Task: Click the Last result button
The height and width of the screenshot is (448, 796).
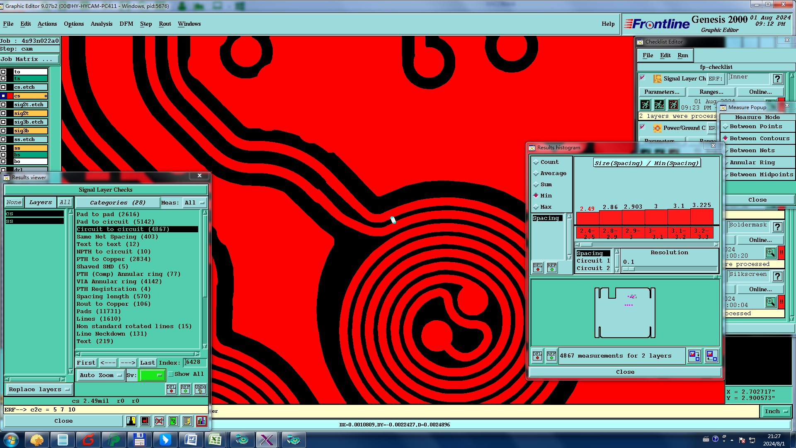Action: pos(147,363)
